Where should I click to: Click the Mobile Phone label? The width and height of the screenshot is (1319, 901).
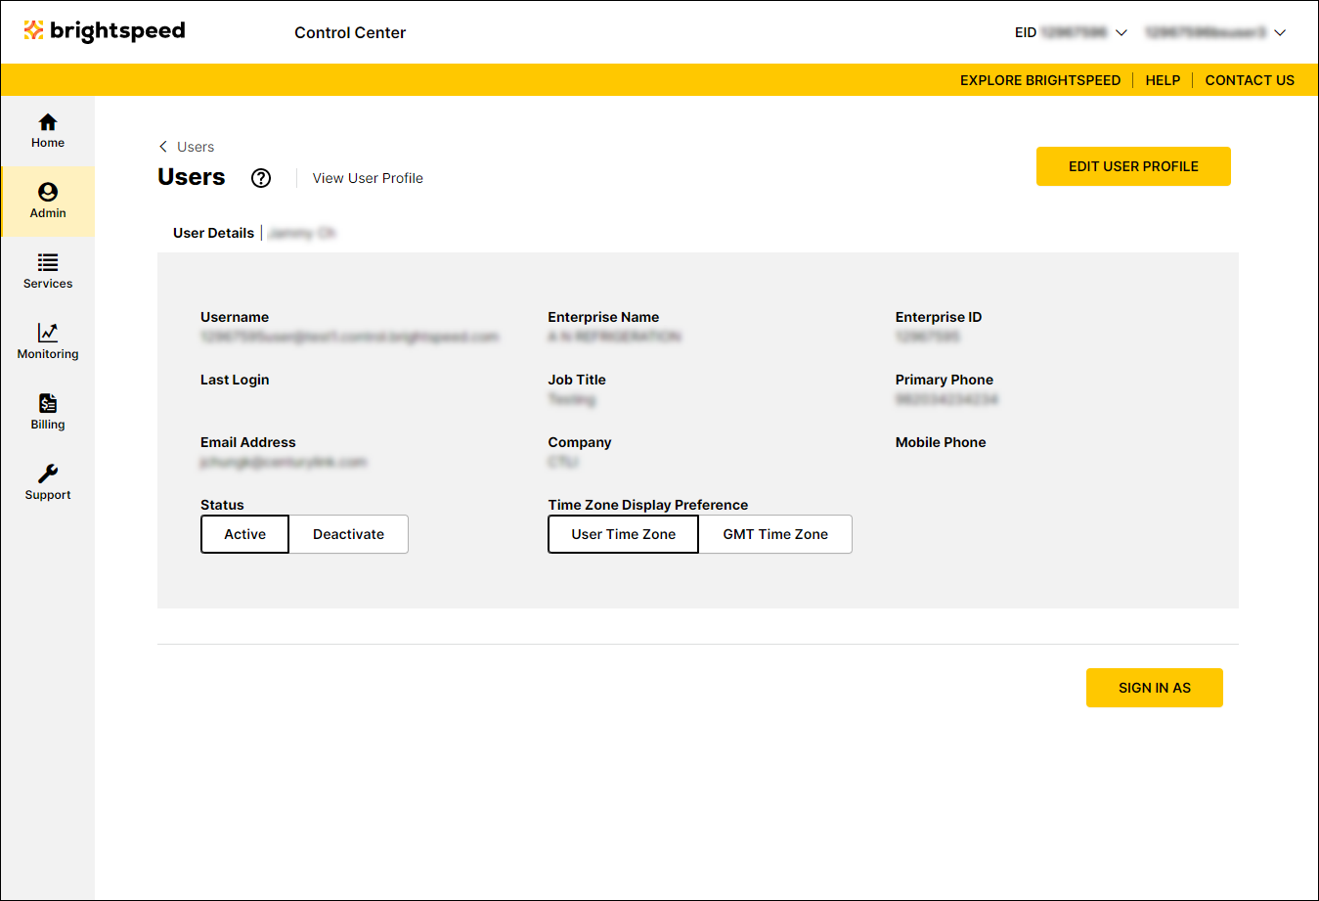click(941, 442)
